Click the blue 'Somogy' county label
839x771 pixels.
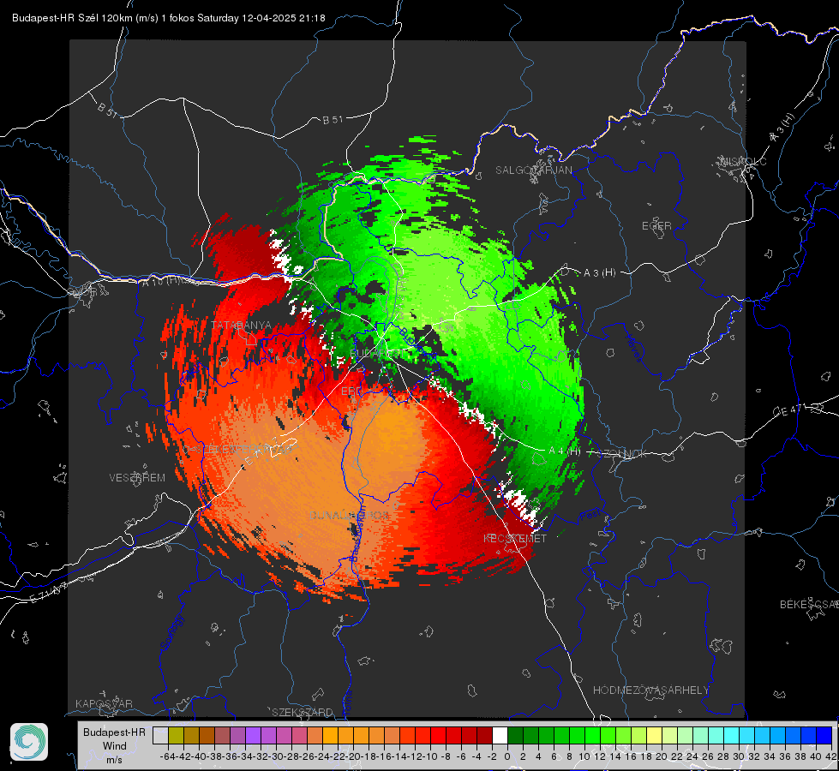(x=171, y=632)
